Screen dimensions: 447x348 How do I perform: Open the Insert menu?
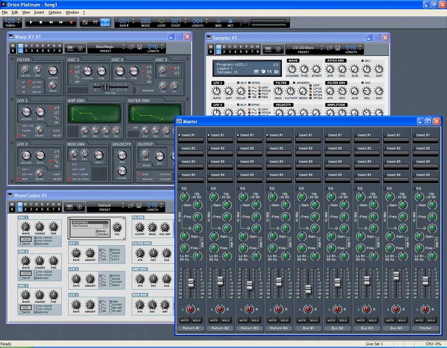(39, 12)
